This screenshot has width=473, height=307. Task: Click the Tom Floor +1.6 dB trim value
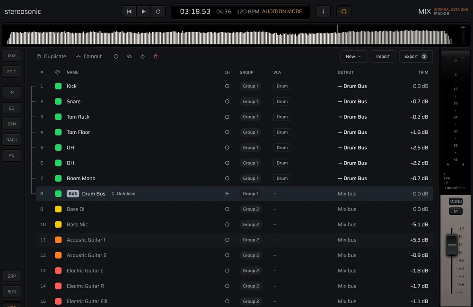419,132
